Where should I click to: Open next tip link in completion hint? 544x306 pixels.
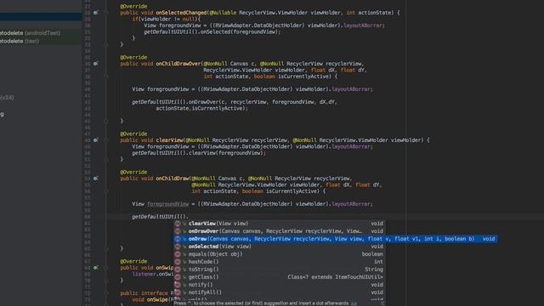pos(354,303)
